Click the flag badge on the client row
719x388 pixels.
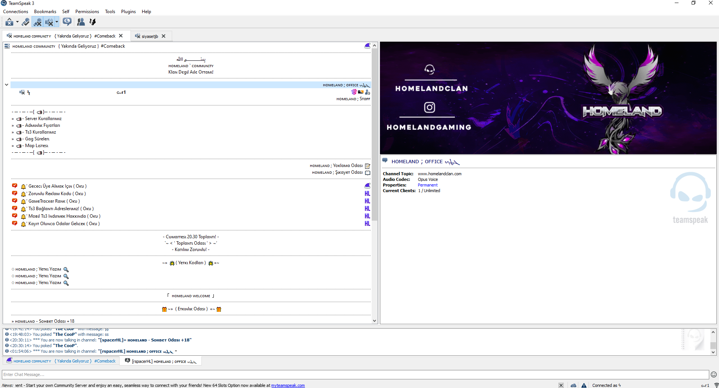(x=360, y=92)
